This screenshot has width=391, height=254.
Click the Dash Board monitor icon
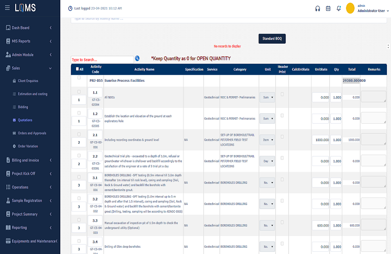pos(8,28)
